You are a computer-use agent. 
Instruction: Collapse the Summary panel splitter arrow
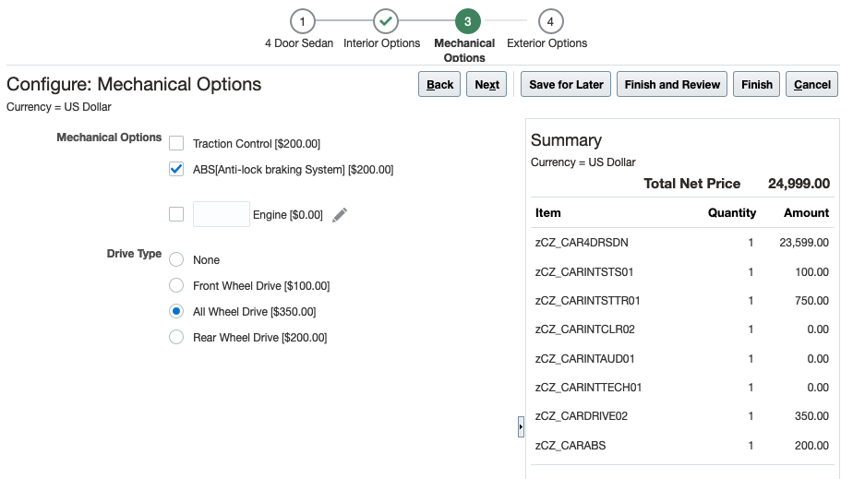[x=521, y=426]
